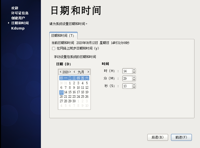Pick September 9 in the calendar

(74, 87)
